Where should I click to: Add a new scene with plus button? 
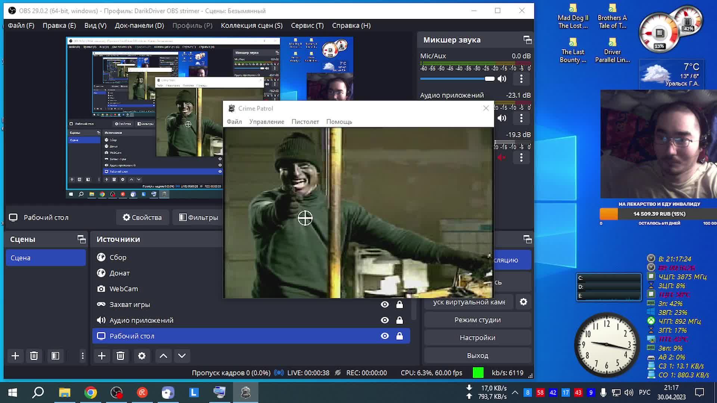point(15,356)
